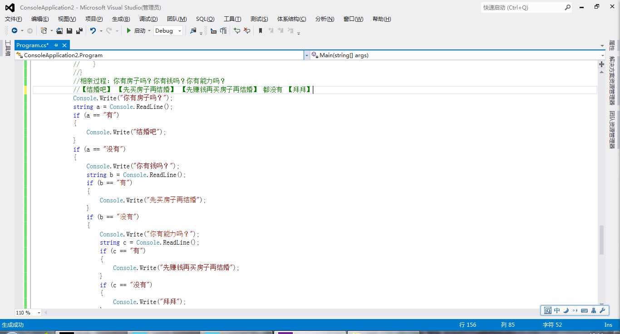Click the decrease indent toolbar icon
620x334 pixels.
(213, 31)
